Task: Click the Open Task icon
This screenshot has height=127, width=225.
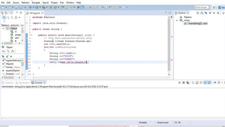Action: tap(66, 7)
